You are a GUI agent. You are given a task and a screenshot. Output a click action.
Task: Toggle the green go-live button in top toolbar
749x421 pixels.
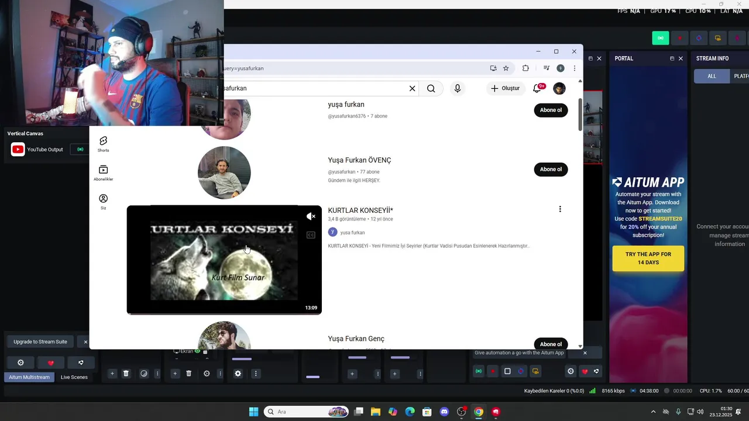click(x=661, y=38)
